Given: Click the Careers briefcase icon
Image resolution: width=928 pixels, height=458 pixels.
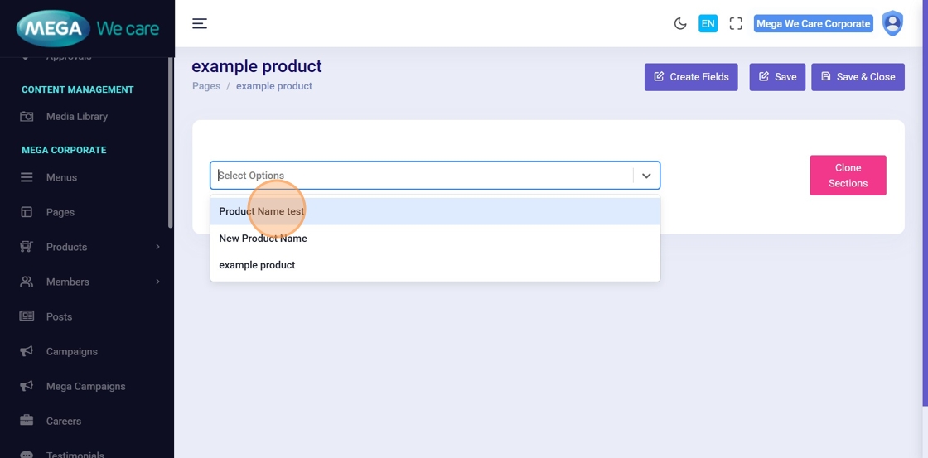Looking at the screenshot, I should 27,422.
